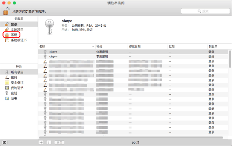Focus the 搜索 search field

pyautogui.click(x=205, y=11)
